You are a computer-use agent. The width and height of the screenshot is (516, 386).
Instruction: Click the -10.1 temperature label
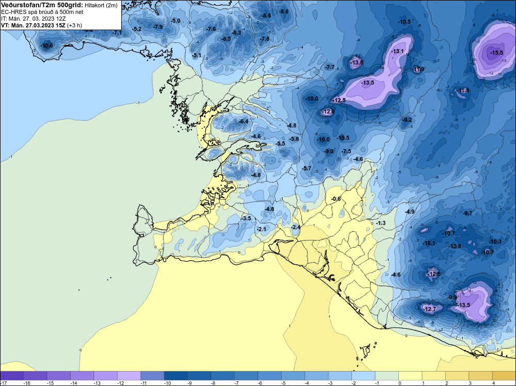(x=428, y=243)
